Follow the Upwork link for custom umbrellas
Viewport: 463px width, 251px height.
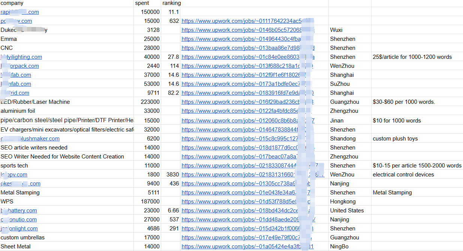point(247,238)
